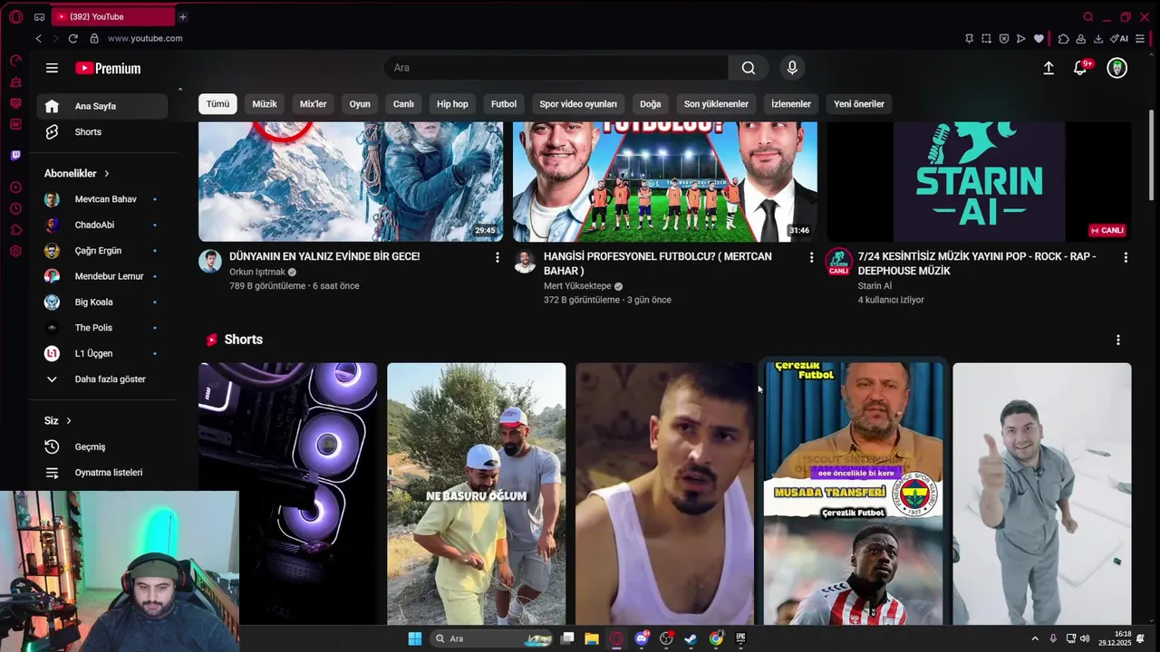The height and width of the screenshot is (652, 1160).
Task: Open the Musaba Transferi Short thumbnail
Action: (853, 494)
